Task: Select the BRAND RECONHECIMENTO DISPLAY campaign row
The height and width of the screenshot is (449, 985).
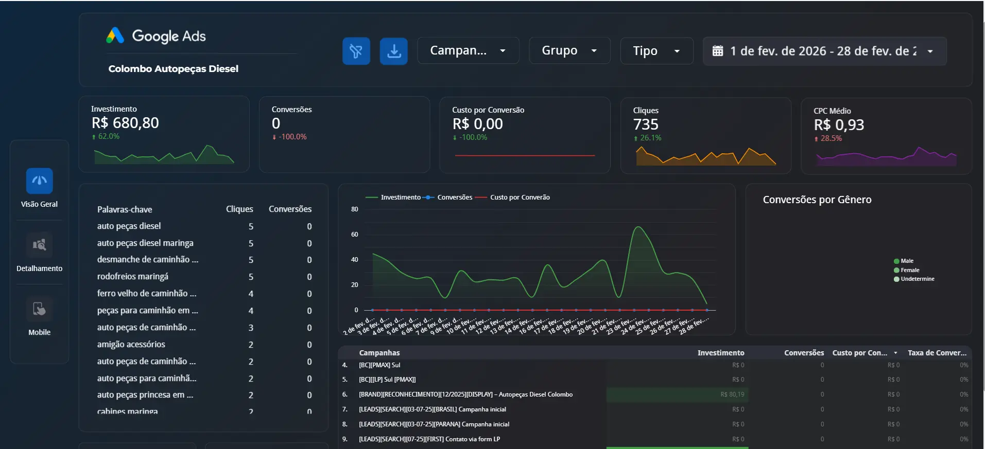Action: click(x=465, y=394)
